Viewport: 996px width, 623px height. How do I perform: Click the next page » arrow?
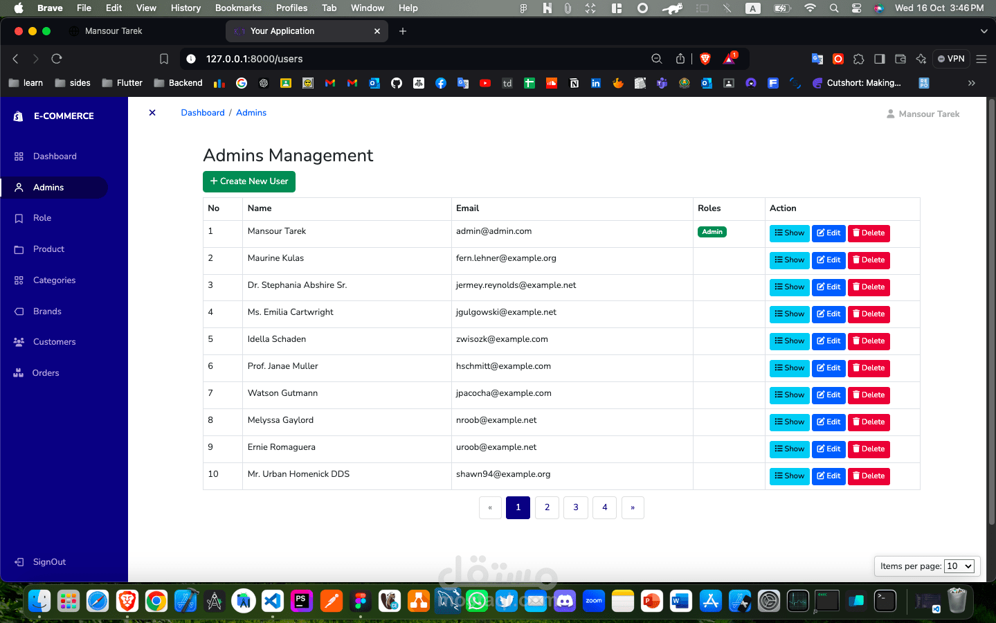pyautogui.click(x=633, y=507)
